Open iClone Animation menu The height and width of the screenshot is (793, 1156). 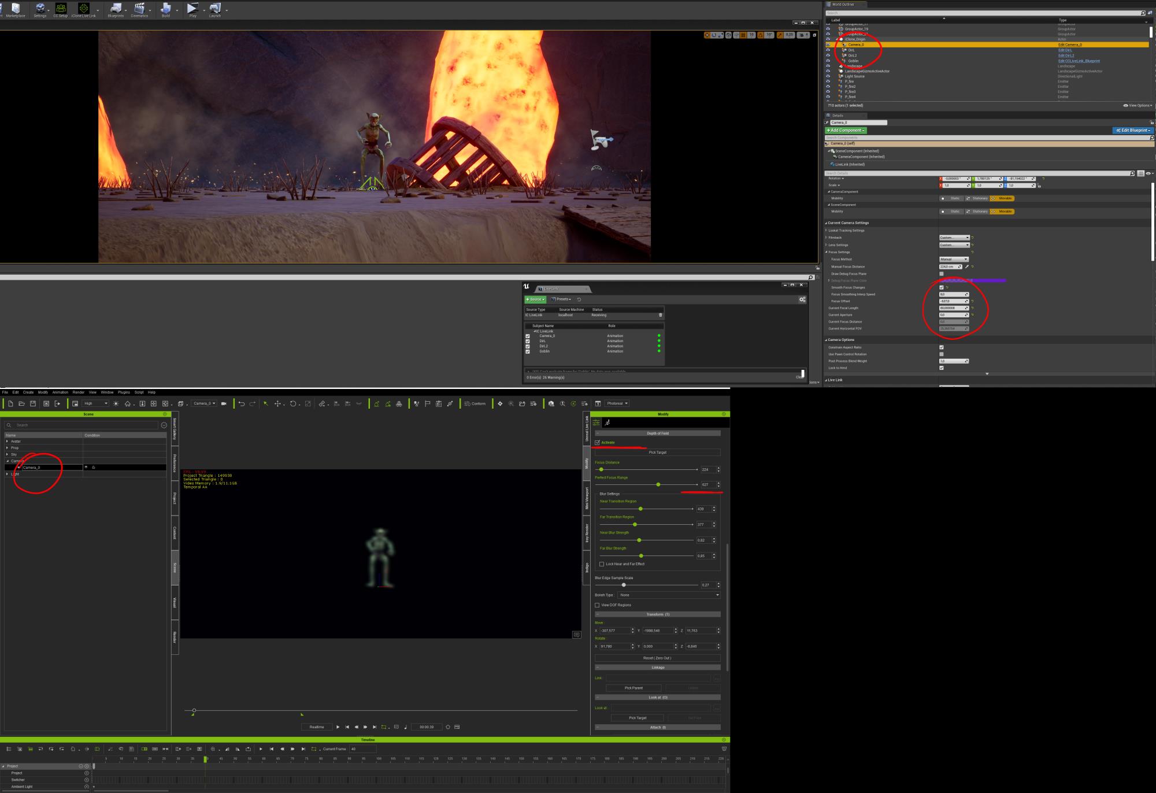60,392
